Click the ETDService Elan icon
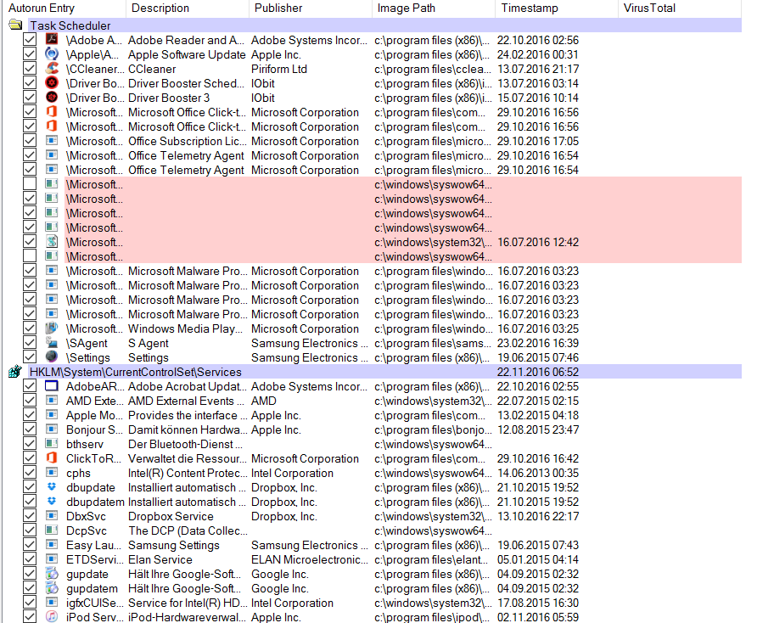Screen dimensions: 757x623 coord(52,559)
